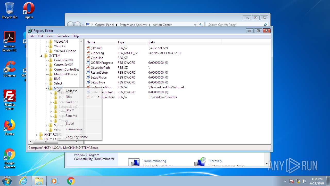330x186 pixels.
Task: Select MountedDevices folder icon
Action: tap(51, 74)
